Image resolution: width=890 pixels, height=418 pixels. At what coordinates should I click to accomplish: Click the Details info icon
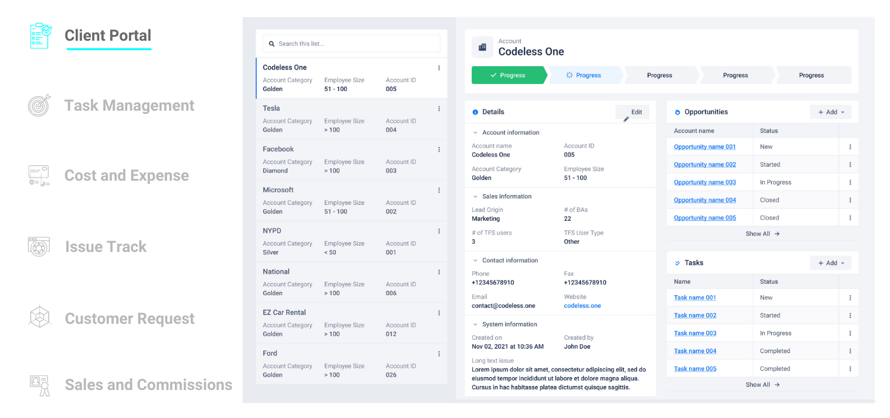pyautogui.click(x=476, y=112)
